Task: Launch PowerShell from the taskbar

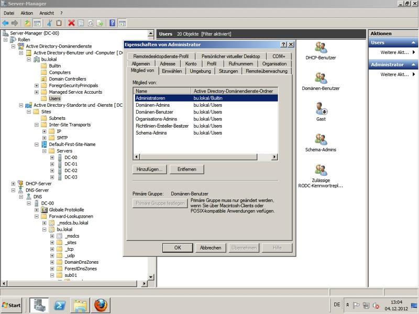Action: tap(60, 305)
